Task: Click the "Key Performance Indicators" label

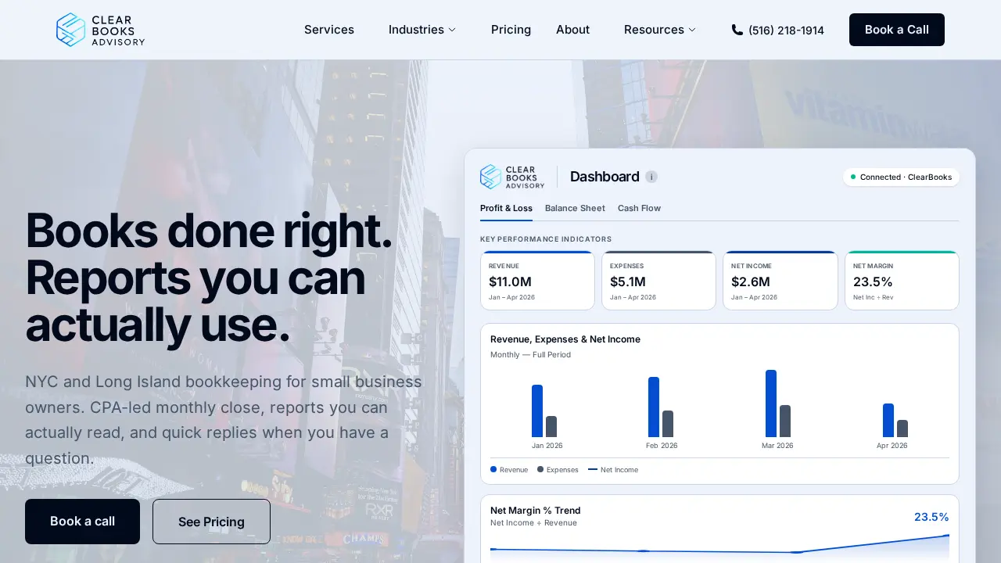Action: 546,239
